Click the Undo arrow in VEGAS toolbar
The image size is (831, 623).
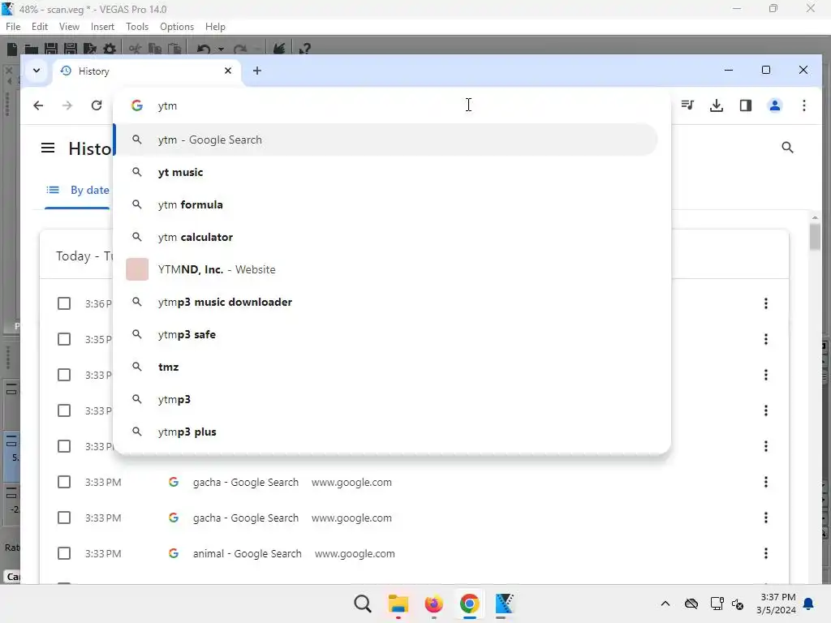204,49
